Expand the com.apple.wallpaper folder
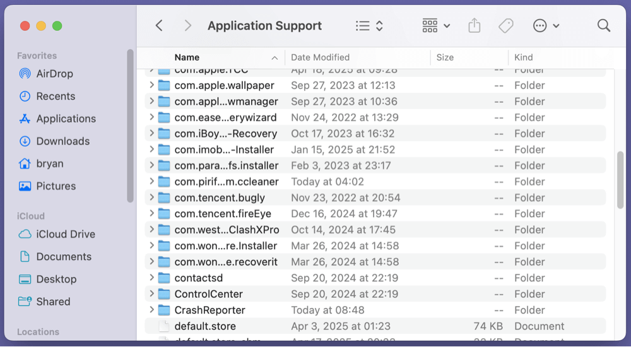The image size is (631, 347). coord(151,85)
